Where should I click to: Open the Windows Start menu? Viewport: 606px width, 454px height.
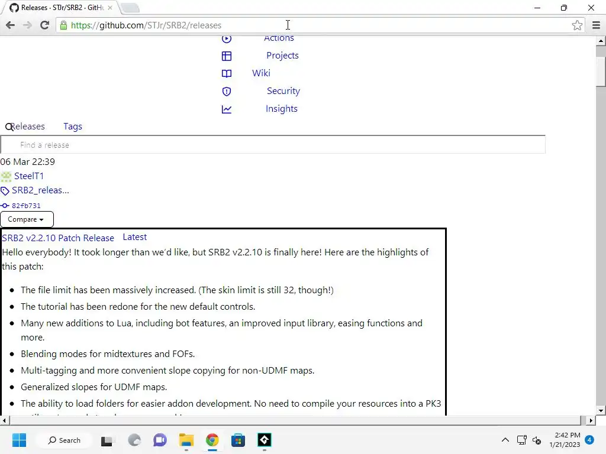pyautogui.click(x=19, y=440)
